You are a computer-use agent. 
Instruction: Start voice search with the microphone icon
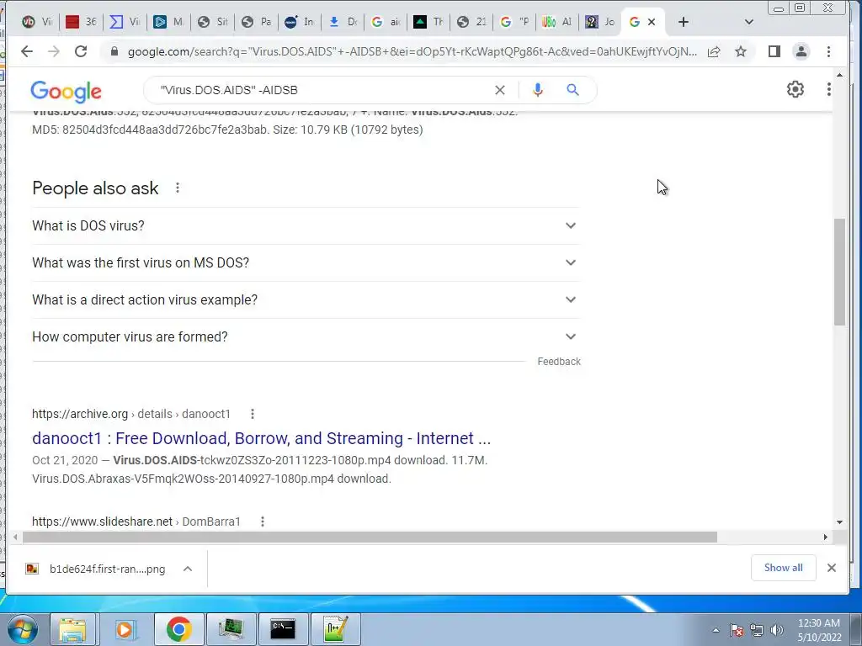[538, 90]
